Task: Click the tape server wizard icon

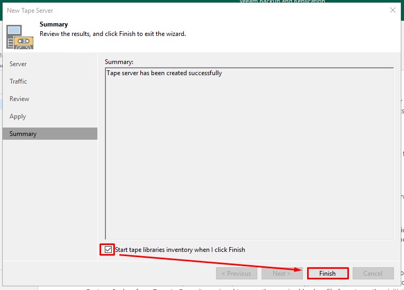Action: point(20,37)
